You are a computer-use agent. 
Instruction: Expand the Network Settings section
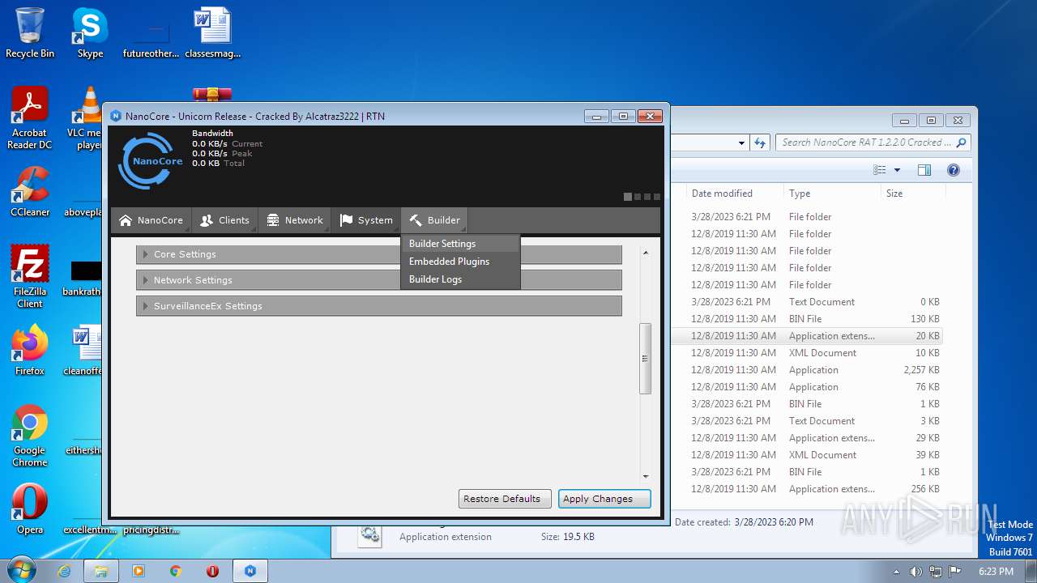(378, 280)
